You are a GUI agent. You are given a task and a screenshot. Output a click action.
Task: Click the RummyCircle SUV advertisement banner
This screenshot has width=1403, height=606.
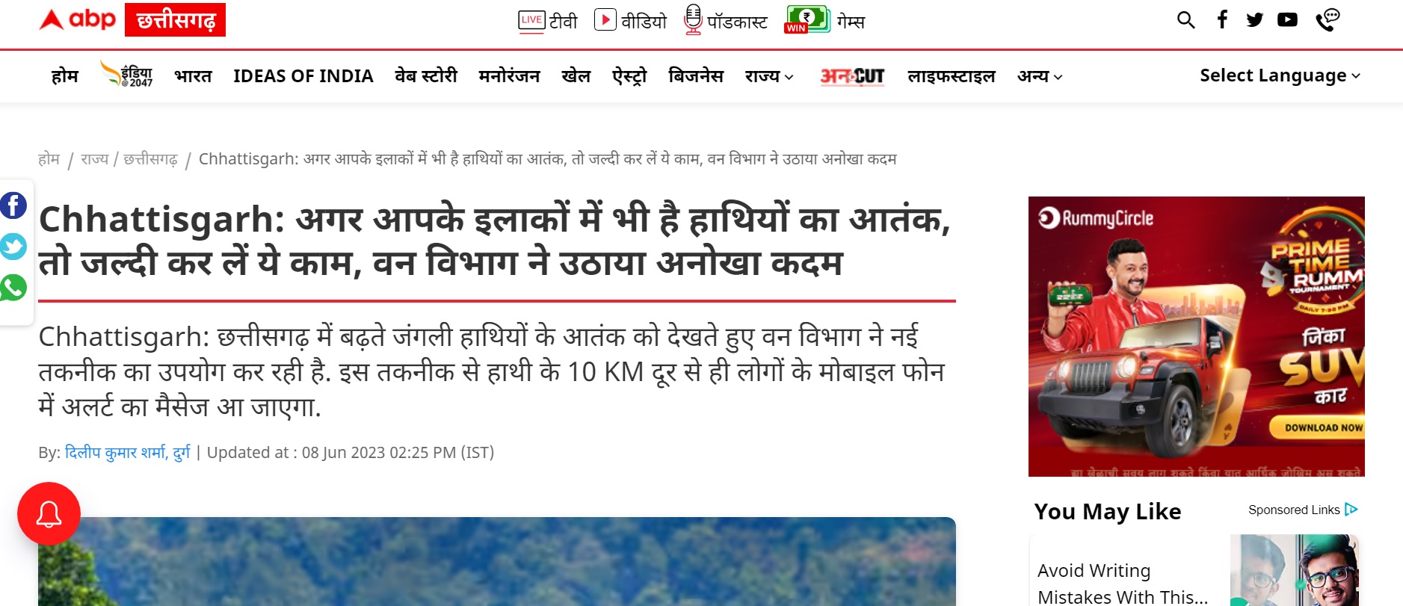coord(1197,336)
